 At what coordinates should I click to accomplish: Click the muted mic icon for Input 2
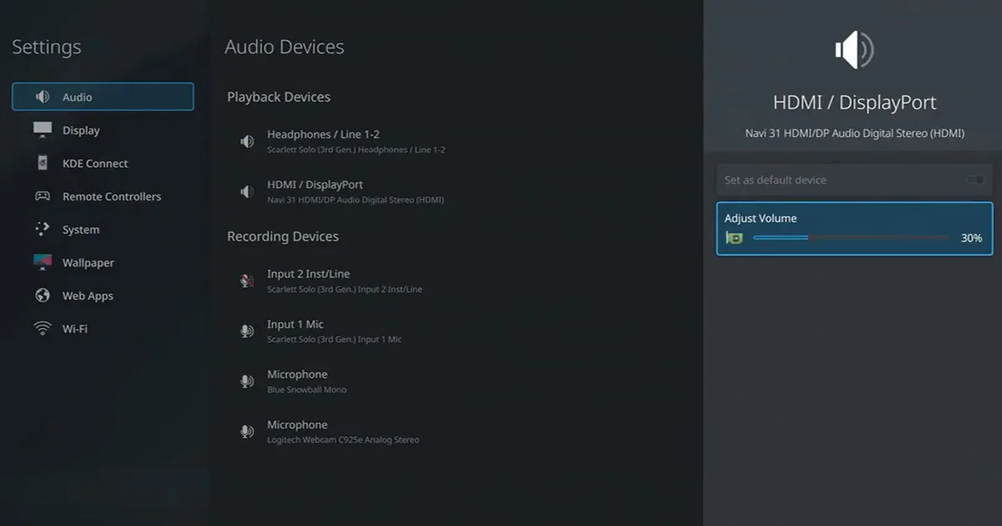[x=247, y=281]
